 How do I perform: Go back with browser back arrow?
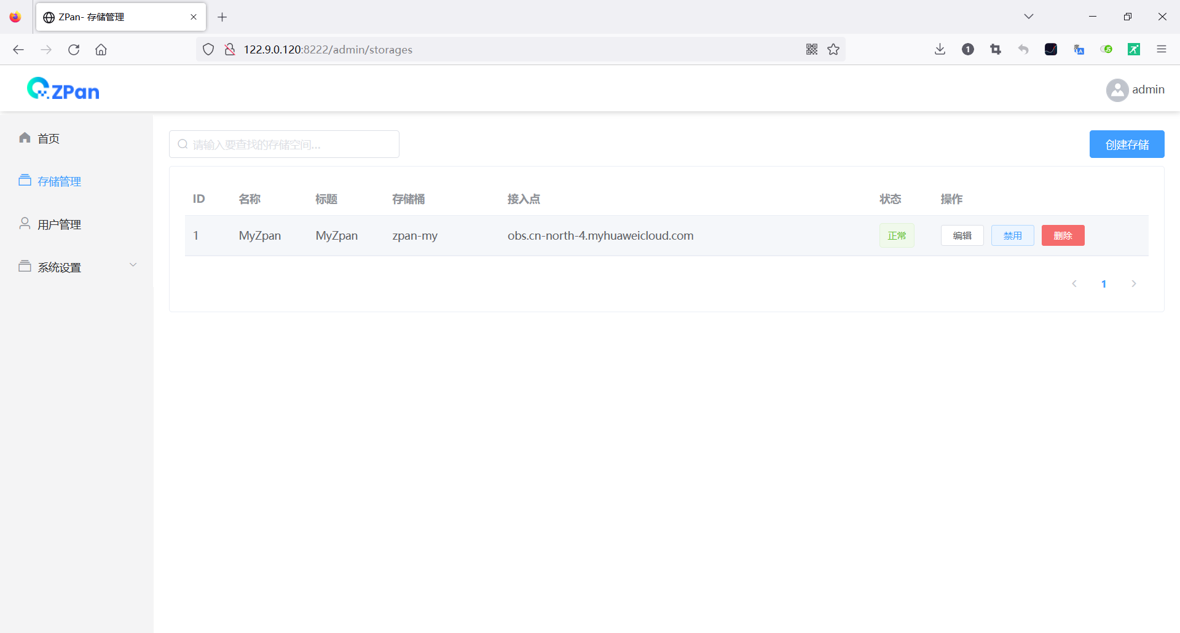(18, 50)
